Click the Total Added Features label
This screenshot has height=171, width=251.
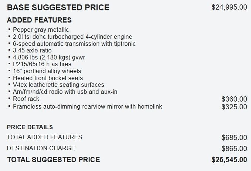44,137
